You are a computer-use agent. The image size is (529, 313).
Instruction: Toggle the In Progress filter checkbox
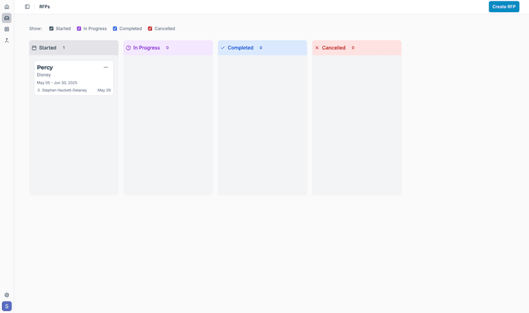coord(79,29)
